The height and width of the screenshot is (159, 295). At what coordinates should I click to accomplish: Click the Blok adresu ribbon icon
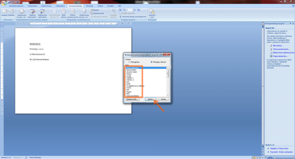[x=64, y=14]
